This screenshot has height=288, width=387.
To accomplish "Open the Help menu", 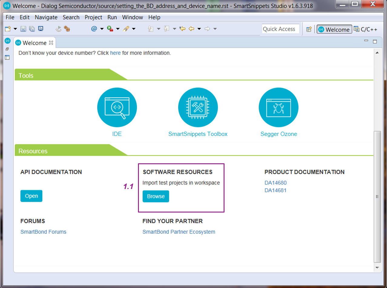I will [154, 17].
